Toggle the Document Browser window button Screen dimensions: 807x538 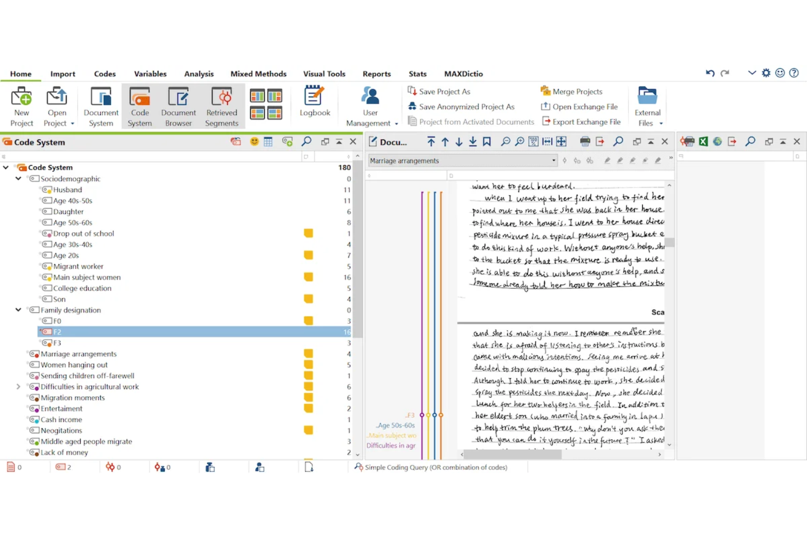coord(178,107)
